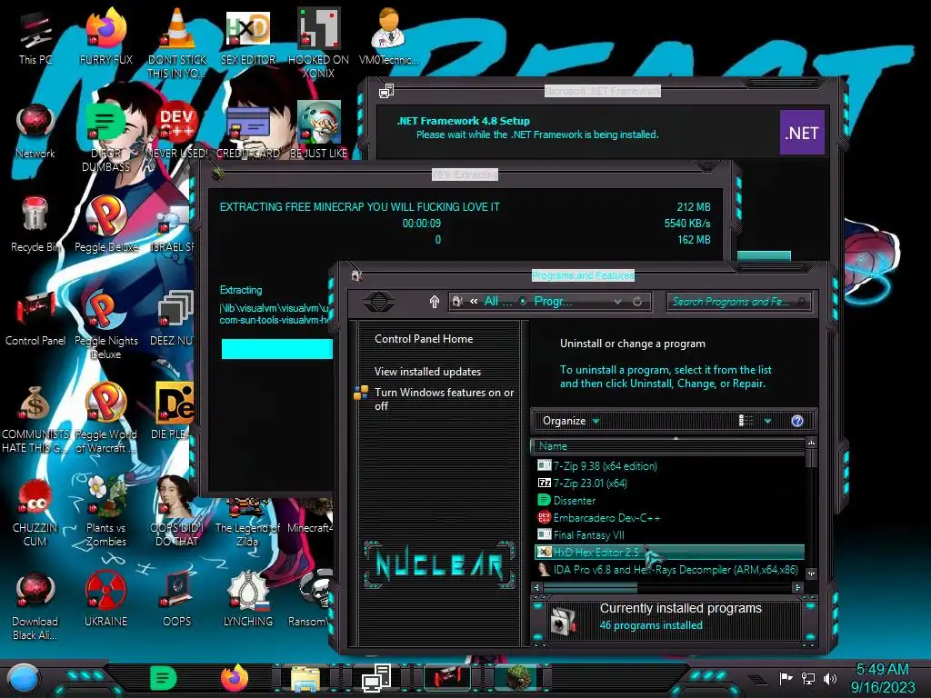Open the LYNCHING desktop shortcut
The image size is (931, 698).
247,600
